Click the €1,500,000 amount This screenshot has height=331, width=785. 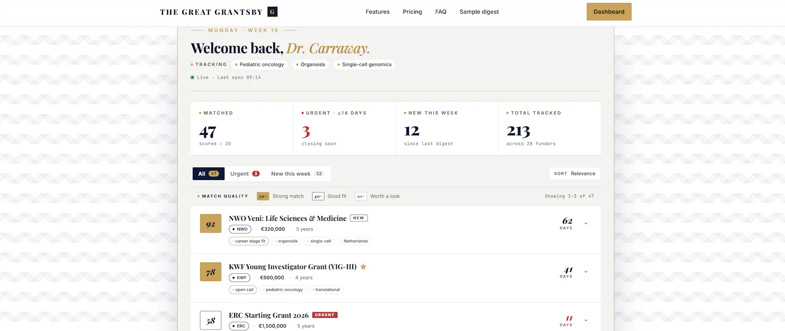pos(272,326)
